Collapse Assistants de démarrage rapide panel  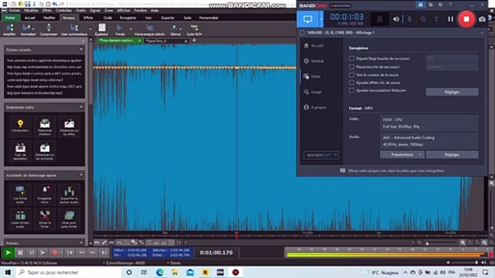[x=81, y=175]
